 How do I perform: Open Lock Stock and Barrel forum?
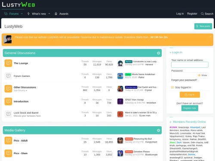click(x=26, y=112)
